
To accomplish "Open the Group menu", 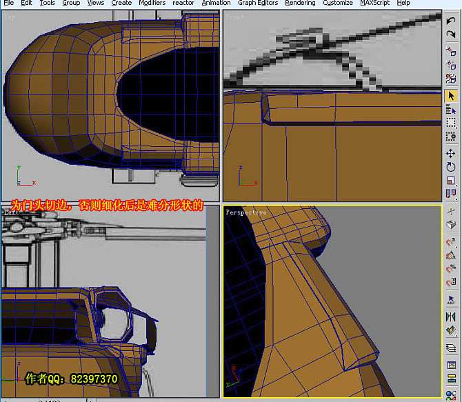I will [x=71, y=3].
